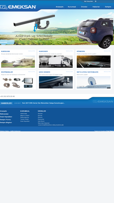Open the Römork trailer image

[x=94, y=61]
